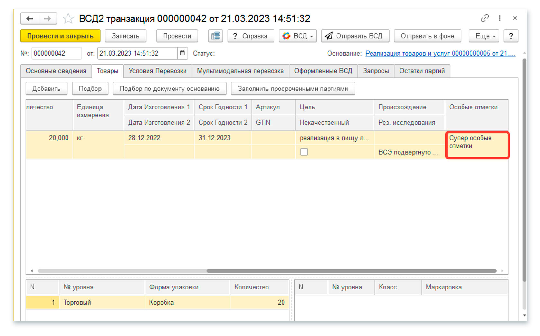Click Форма упаковки column header
The height and width of the screenshot is (336, 540).
pos(187,287)
